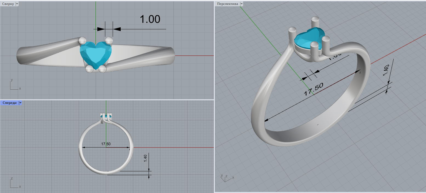Image resolution: width=426 pixels, height=193 pixels.
Task: Select the 1.00 dimension text in top view
Action: coord(150,19)
